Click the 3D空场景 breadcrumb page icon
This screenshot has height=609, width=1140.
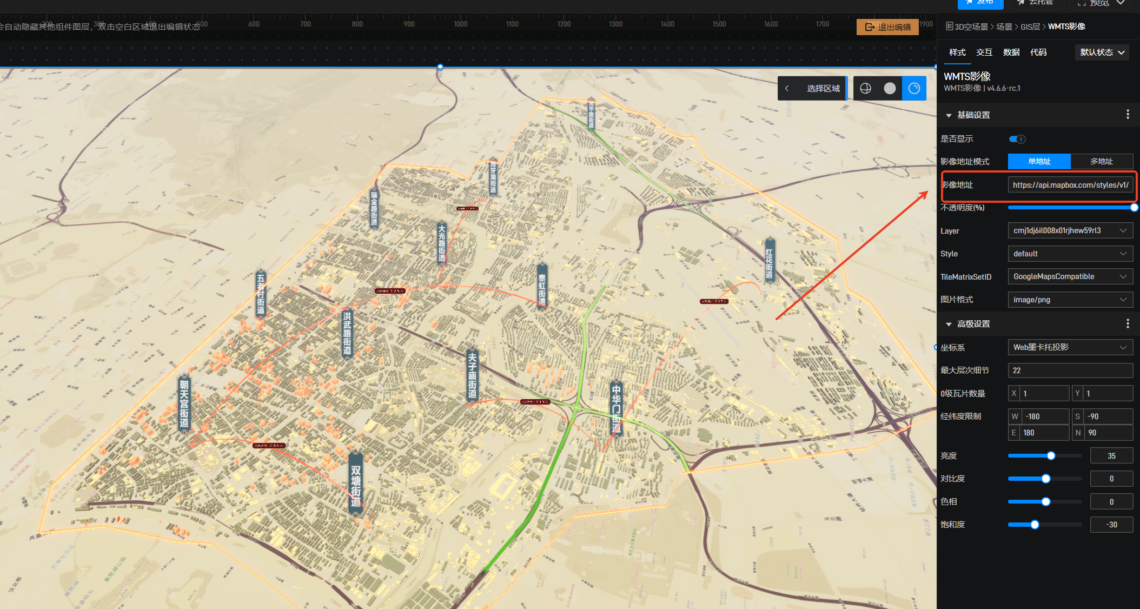click(x=949, y=27)
